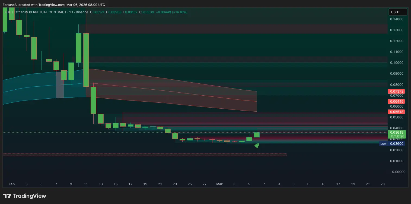411x204 pixels.
Task: Open the USDT currency selector
Action: (398, 12)
